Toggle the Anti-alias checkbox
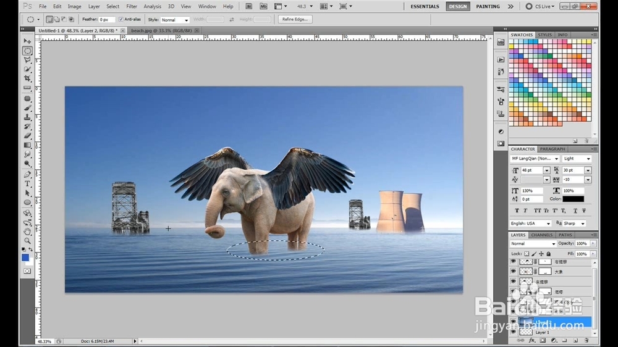This screenshot has width=618, height=347. coord(121,19)
